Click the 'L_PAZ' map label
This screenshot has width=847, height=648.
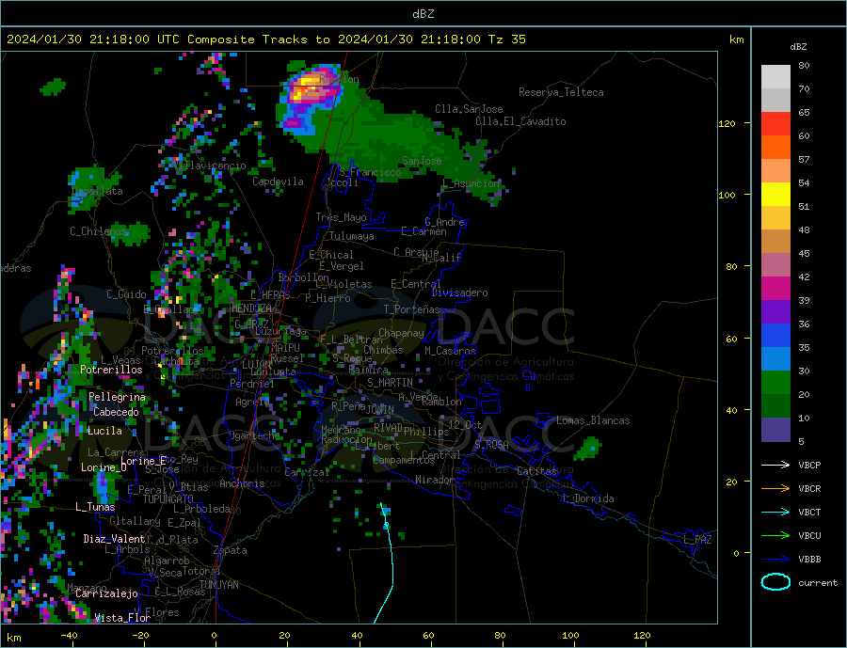click(697, 540)
